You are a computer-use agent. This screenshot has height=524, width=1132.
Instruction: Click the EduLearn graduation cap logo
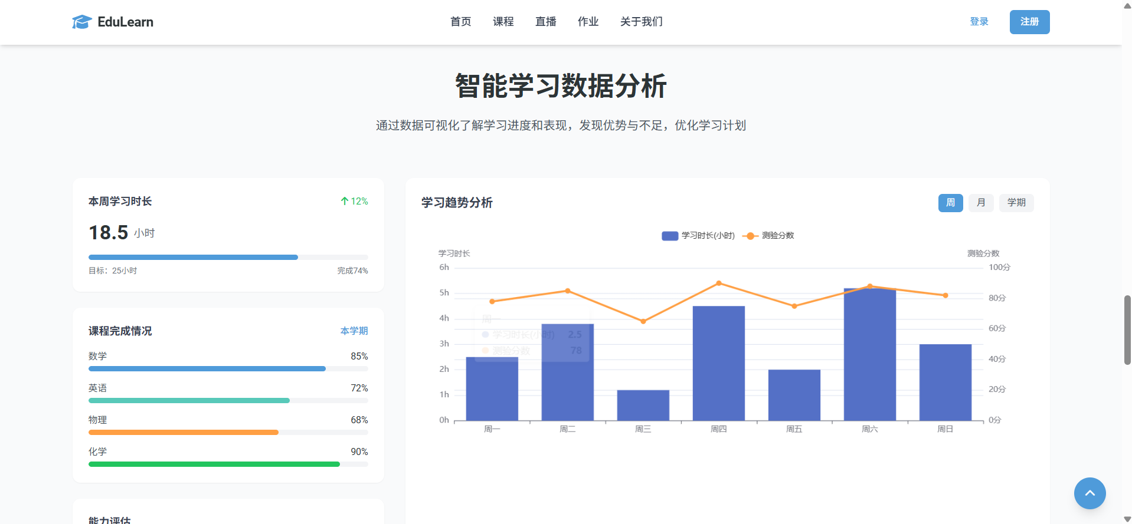click(82, 22)
